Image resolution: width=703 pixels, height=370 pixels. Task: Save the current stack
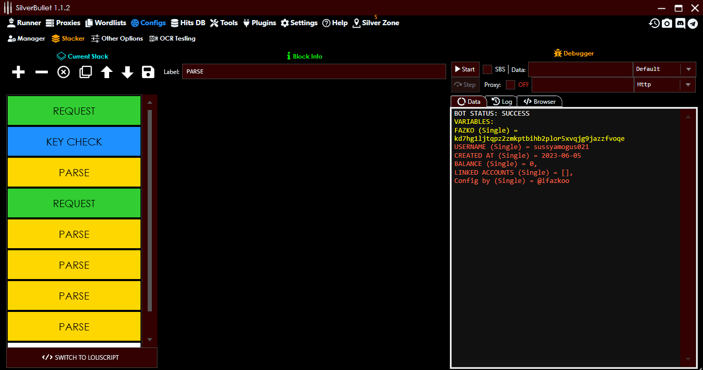148,72
